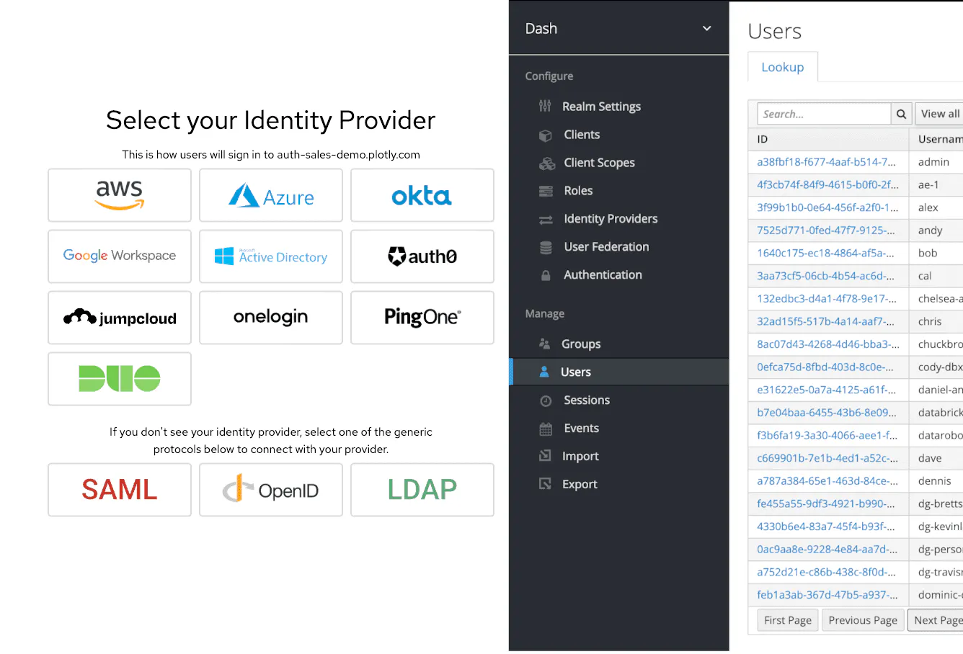The image size is (963, 654).
Task: Click the View all users button
Action: pos(940,114)
